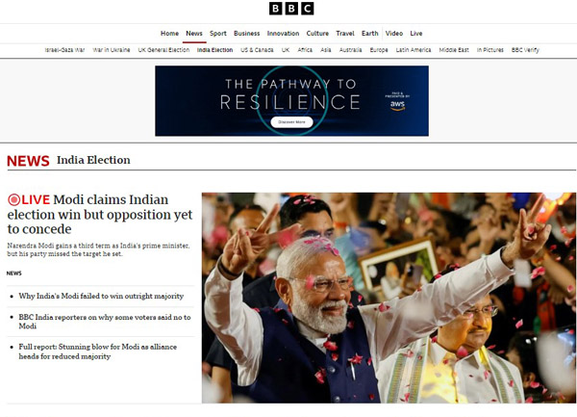This screenshot has height=417, width=577.
Task: Click the red LIVE indicator icon
Action: pos(14,200)
